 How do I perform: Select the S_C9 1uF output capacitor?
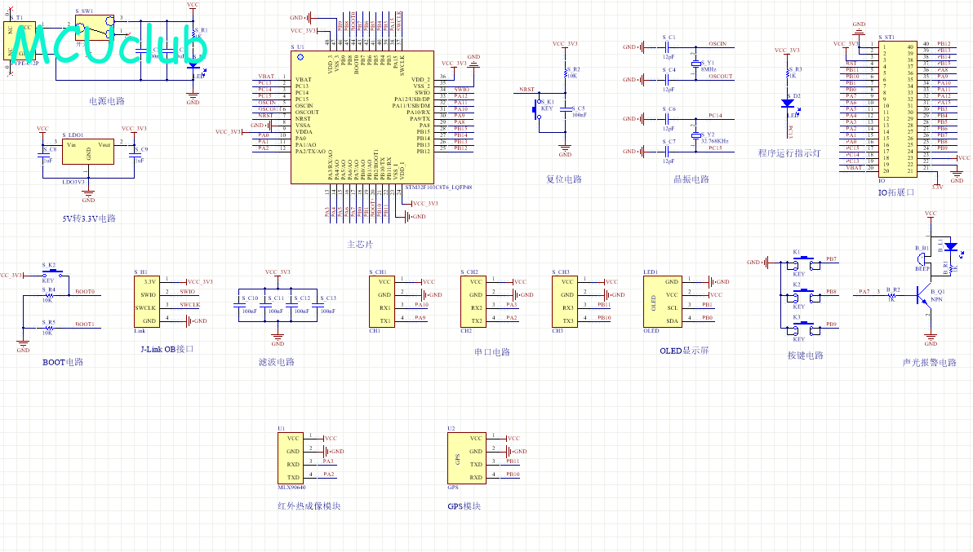[134, 155]
